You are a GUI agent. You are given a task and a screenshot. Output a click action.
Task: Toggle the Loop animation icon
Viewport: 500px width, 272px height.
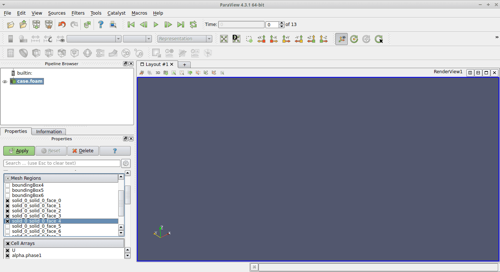193,25
